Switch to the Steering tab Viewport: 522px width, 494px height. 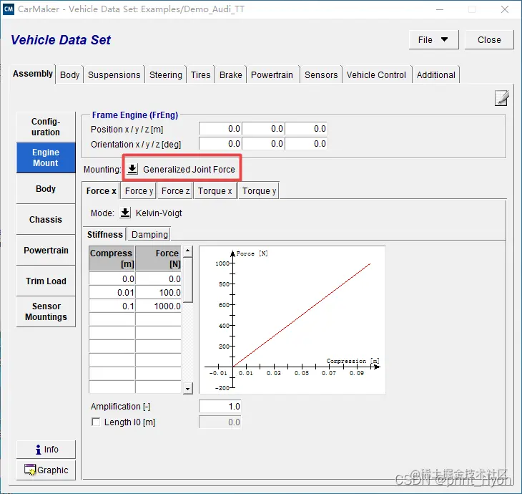point(165,74)
